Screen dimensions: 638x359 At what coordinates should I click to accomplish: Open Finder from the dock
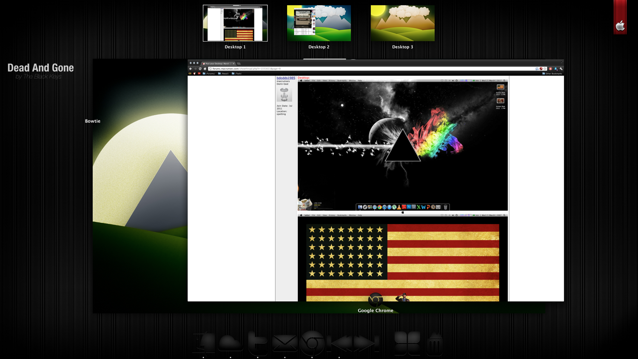tap(204, 343)
